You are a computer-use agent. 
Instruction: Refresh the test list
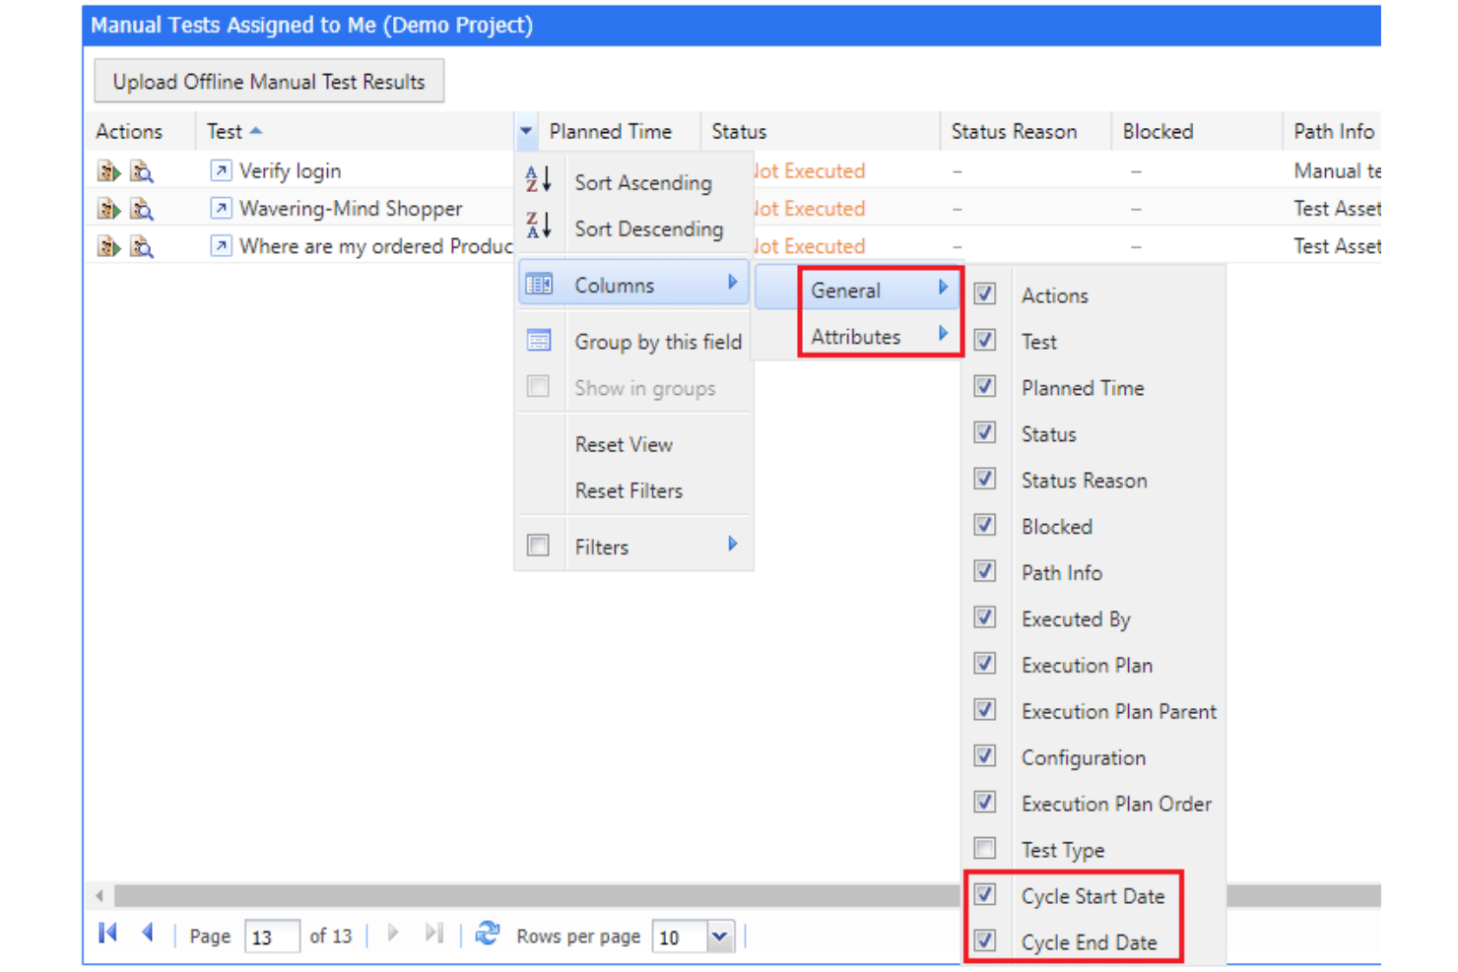coord(488,933)
